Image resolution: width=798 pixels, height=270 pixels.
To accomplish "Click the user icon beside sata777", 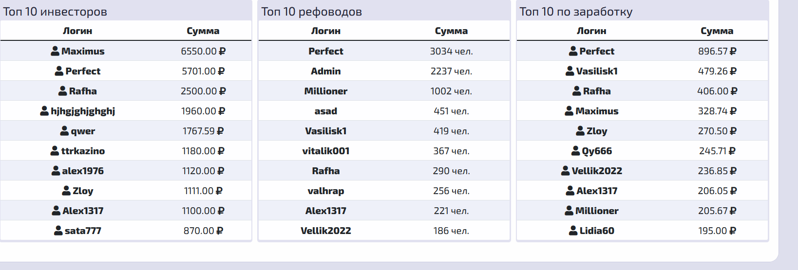I will 58,231.
